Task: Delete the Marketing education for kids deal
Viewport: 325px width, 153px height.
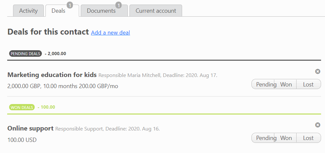Action: click(317, 71)
